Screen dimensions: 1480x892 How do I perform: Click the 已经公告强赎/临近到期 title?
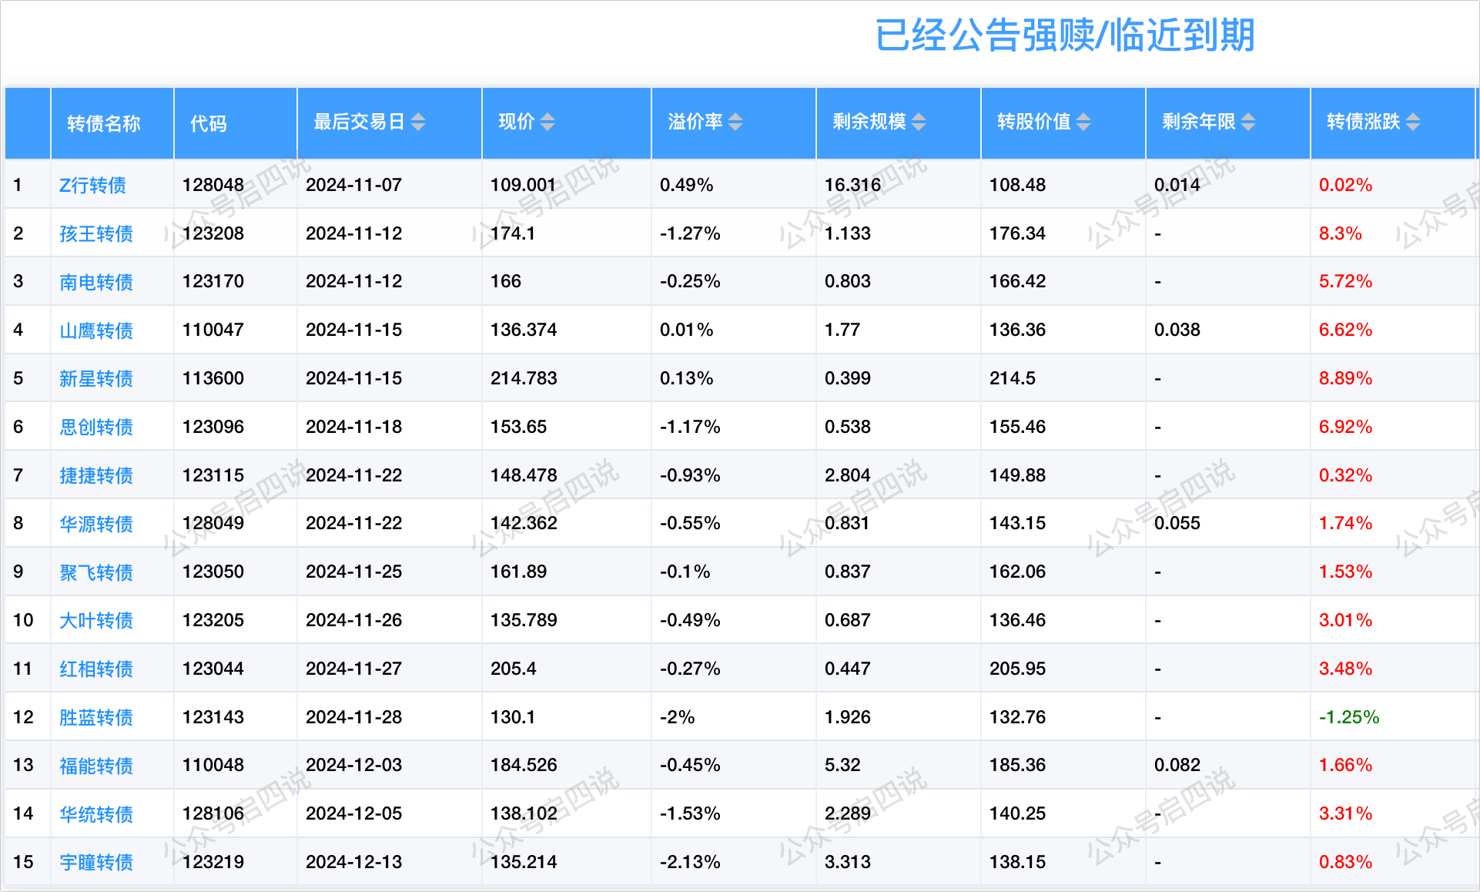point(1064,35)
